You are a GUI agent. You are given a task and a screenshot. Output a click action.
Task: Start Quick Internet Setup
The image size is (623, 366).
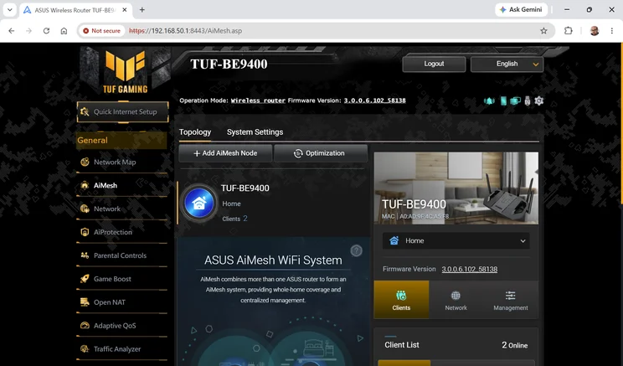123,111
